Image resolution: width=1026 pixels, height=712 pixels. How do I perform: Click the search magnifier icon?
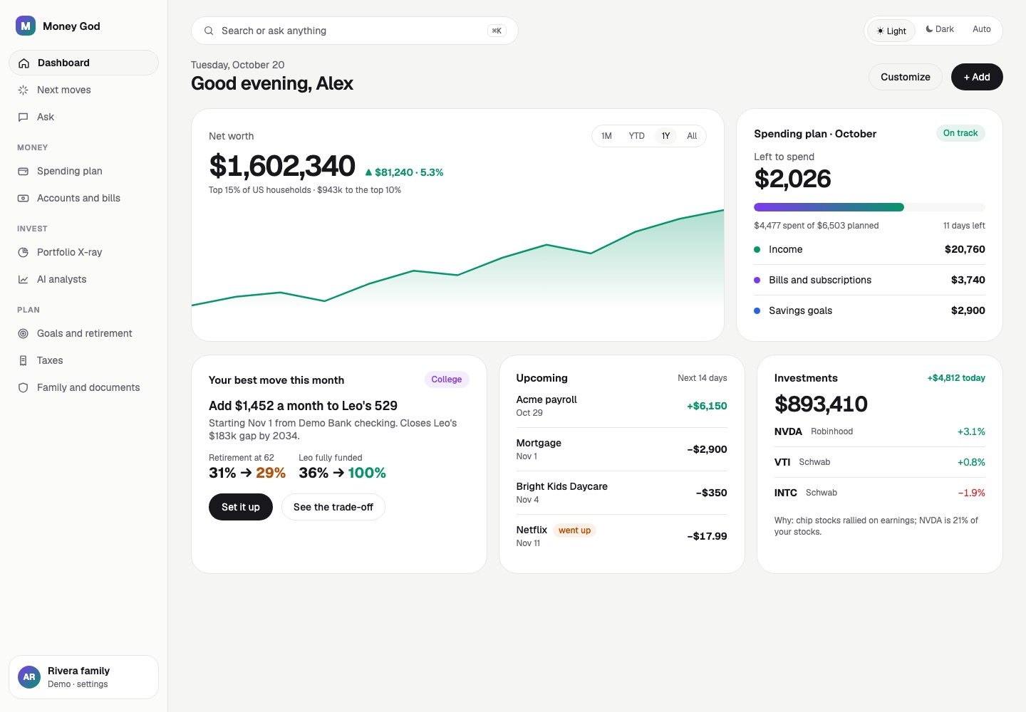(x=209, y=31)
